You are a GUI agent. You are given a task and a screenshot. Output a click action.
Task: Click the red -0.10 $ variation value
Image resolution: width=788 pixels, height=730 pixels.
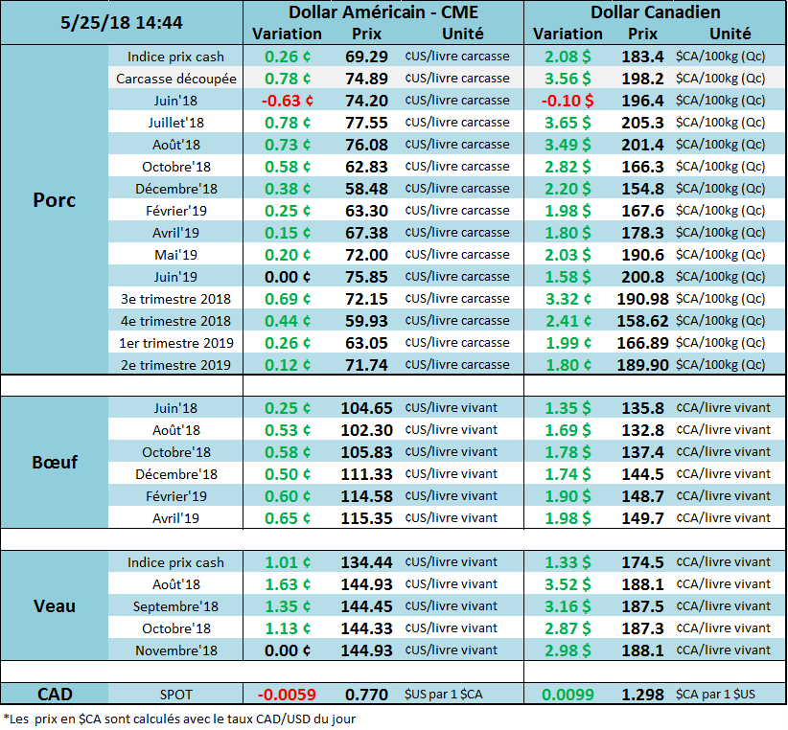567,101
